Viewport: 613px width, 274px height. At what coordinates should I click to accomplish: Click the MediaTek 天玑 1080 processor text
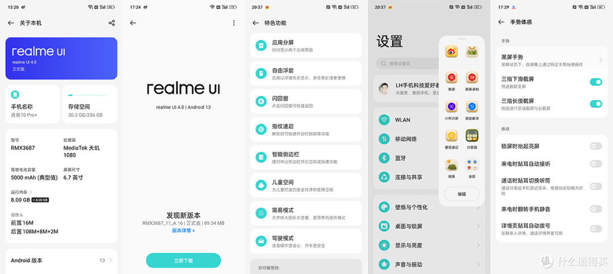[x=81, y=151]
